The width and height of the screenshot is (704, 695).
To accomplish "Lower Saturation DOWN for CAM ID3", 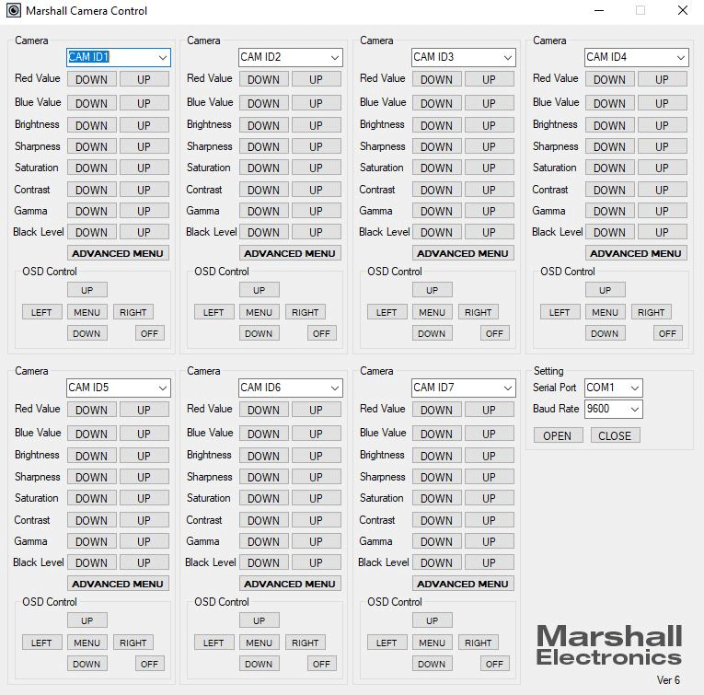I will click(x=436, y=168).
